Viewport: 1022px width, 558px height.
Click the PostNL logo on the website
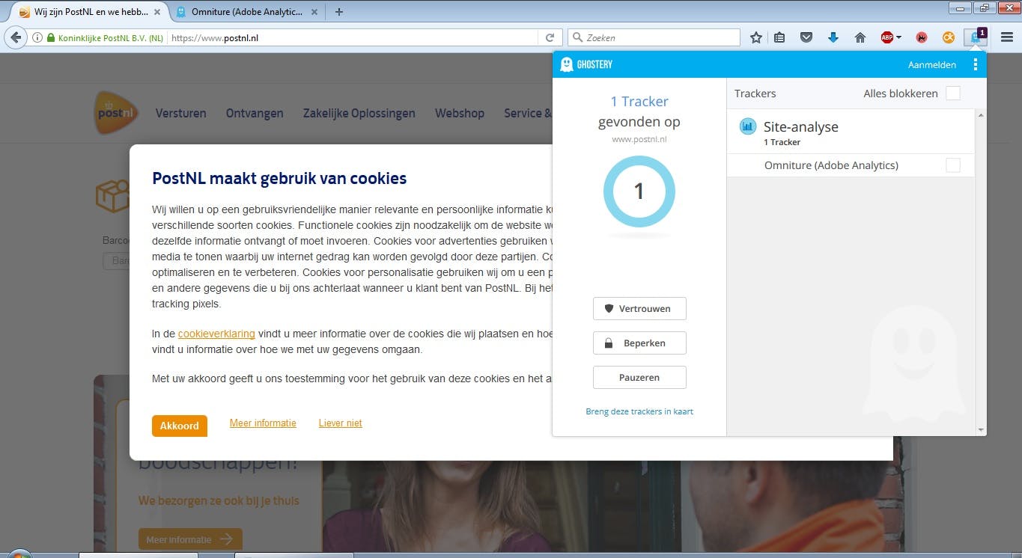[x=117, y=113]
